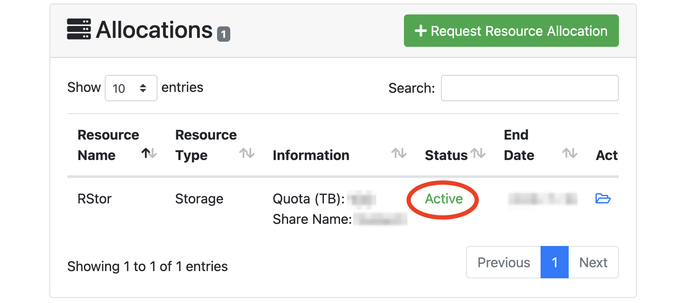Click the green Active status link
This screenshot has height=303, width=687.
444,198
